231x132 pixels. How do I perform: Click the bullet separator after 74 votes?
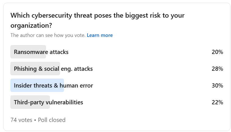pyautogui.click(x=35, y=120)
